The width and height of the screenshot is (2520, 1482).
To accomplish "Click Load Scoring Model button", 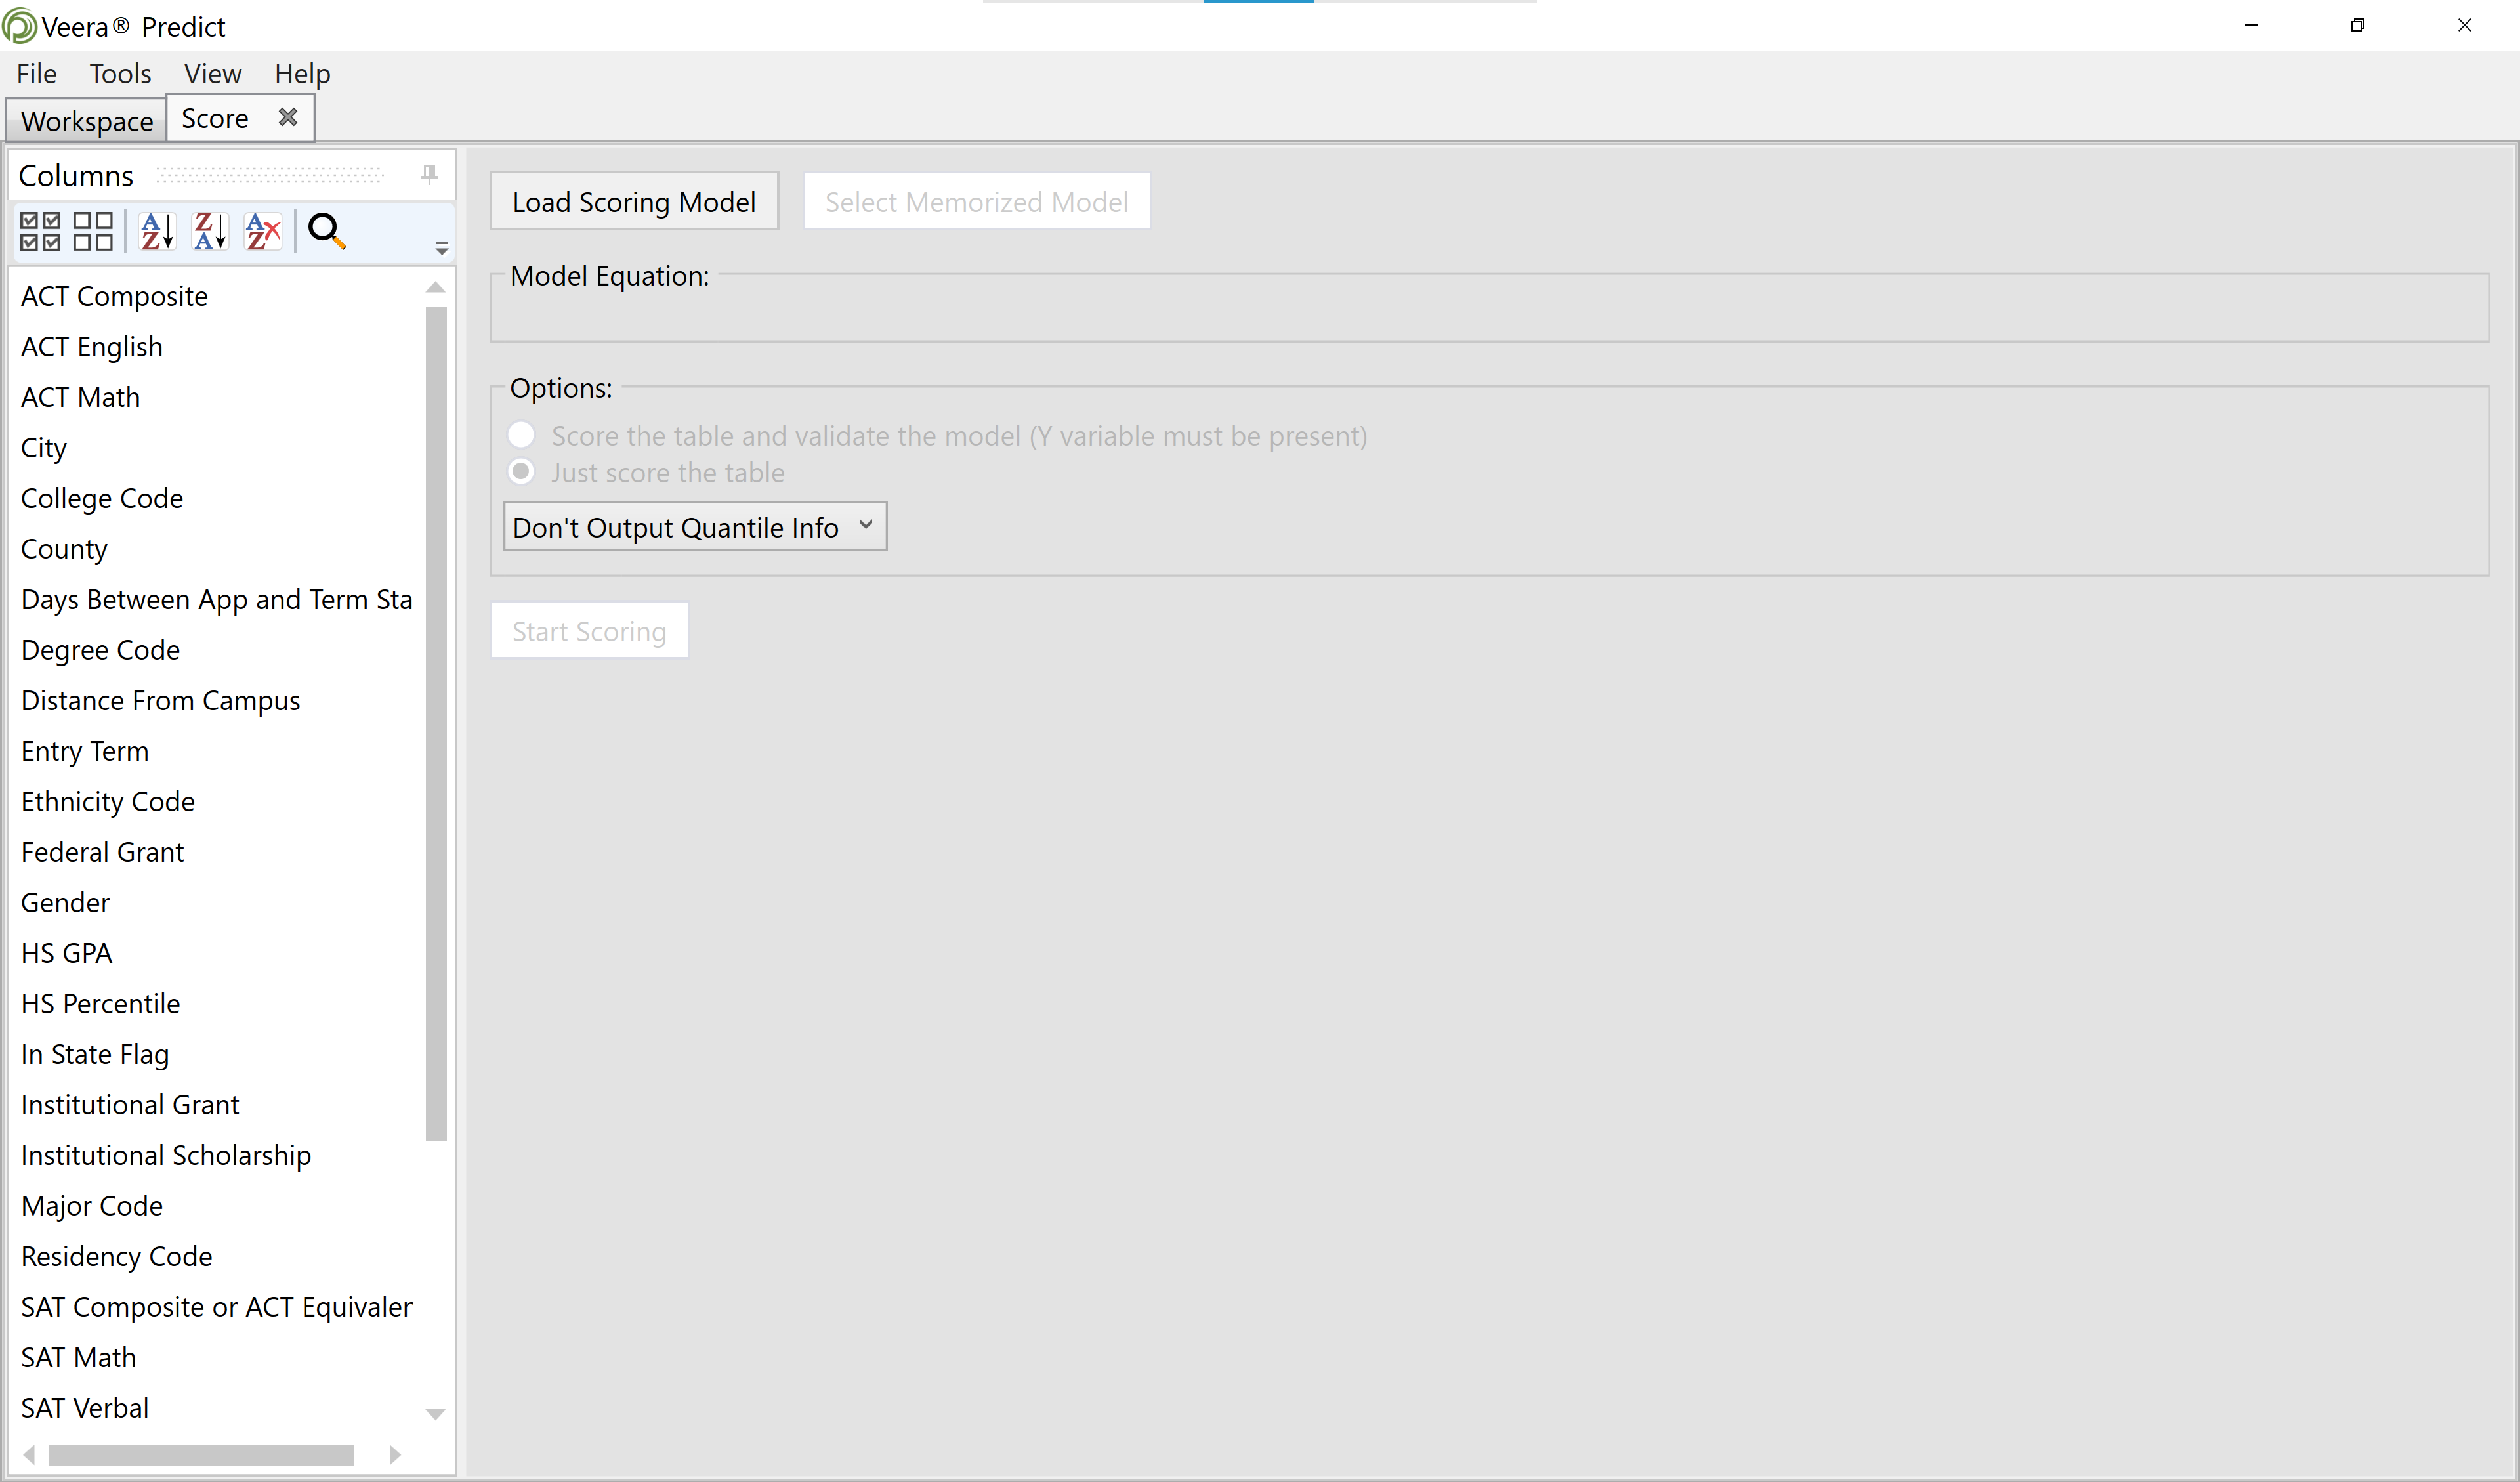I will (x=634, y=201).
